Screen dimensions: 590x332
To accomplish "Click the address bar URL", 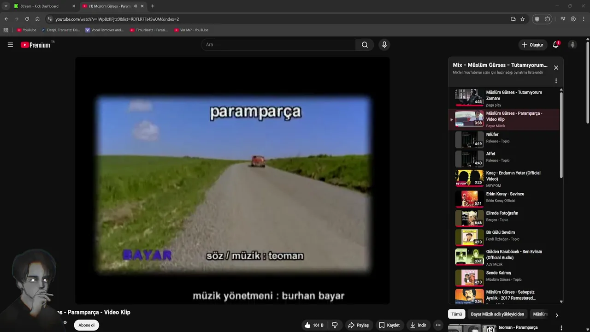I will pyautogui.click(x=117, y=19).
